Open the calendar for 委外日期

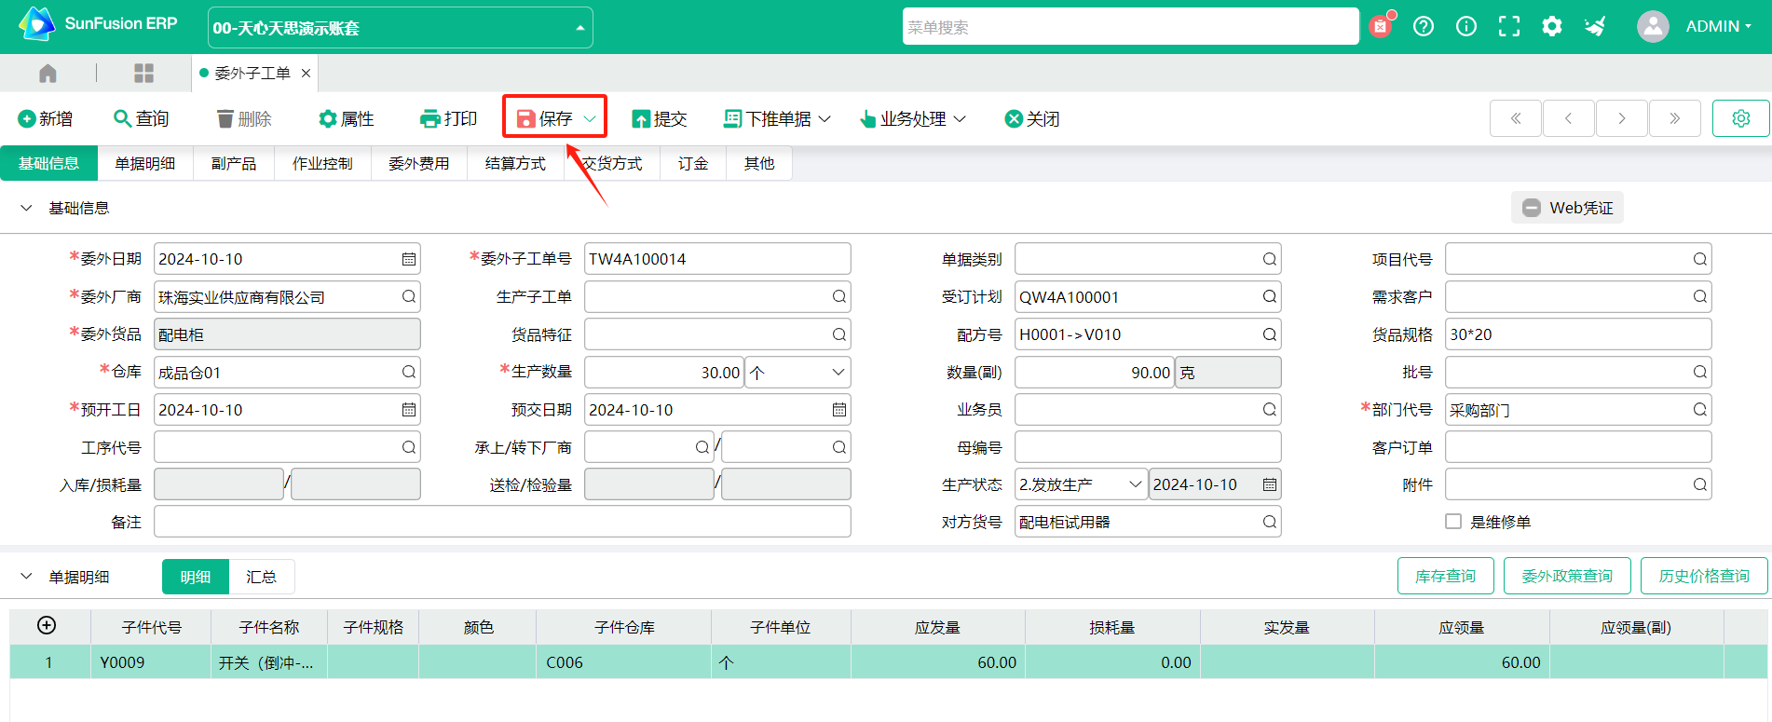[408, 259]
